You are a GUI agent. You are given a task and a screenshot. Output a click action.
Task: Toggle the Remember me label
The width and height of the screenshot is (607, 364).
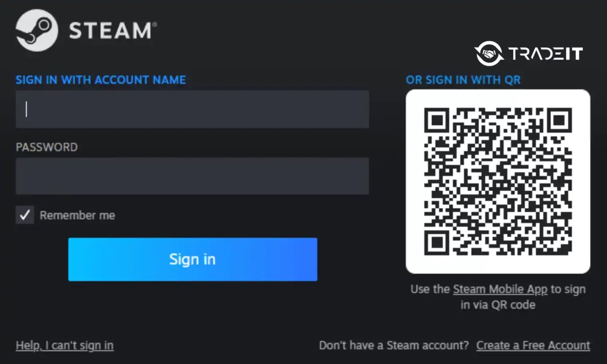pos(77,215)
